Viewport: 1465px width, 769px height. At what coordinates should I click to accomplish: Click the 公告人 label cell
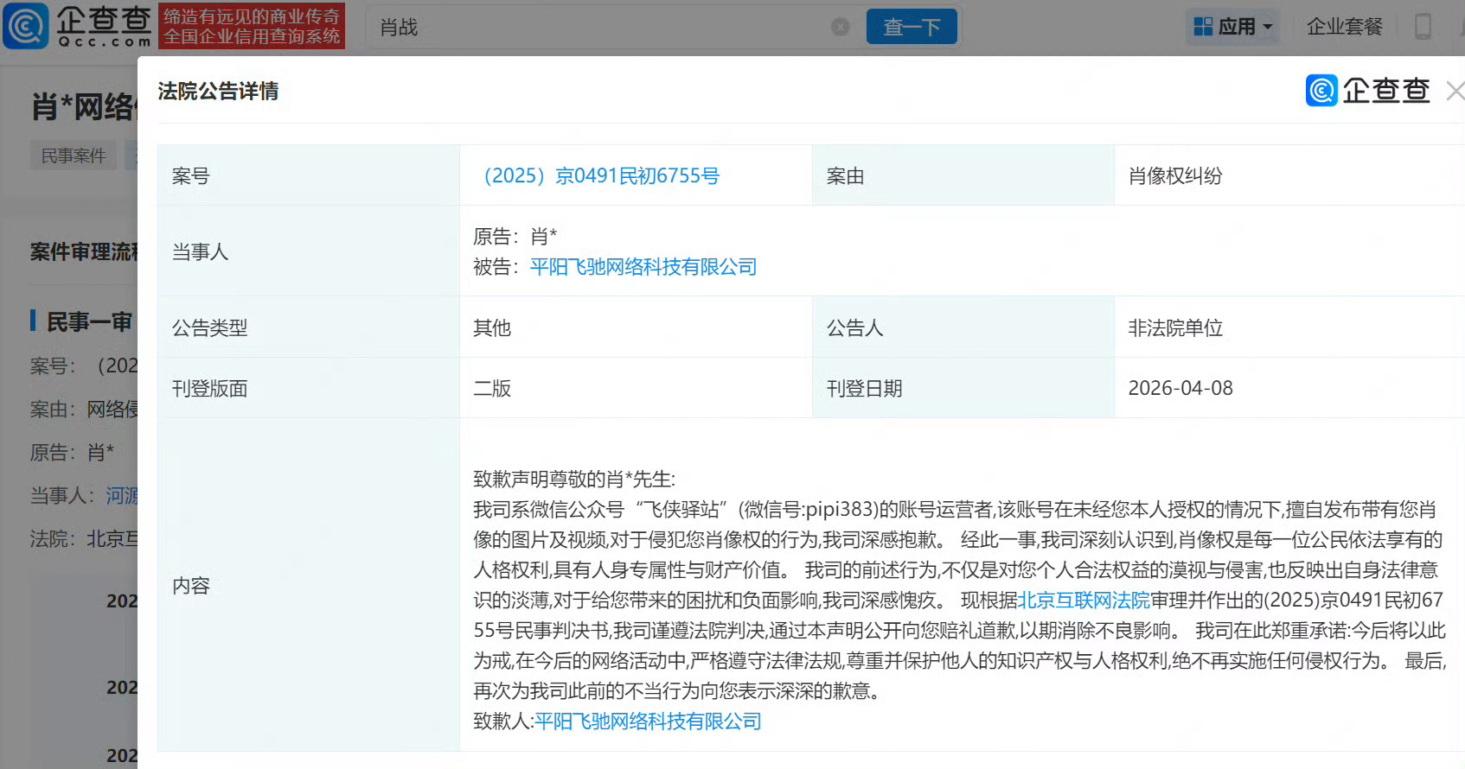pos(963,327)
